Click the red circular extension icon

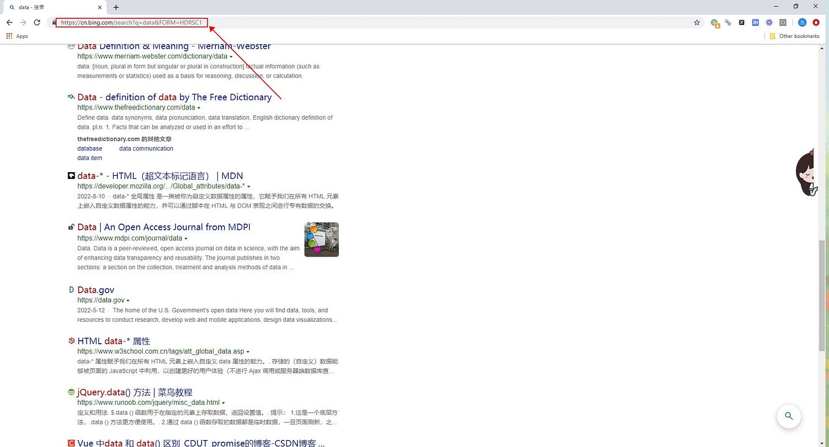pyautogui.click(x=816, y=22)
